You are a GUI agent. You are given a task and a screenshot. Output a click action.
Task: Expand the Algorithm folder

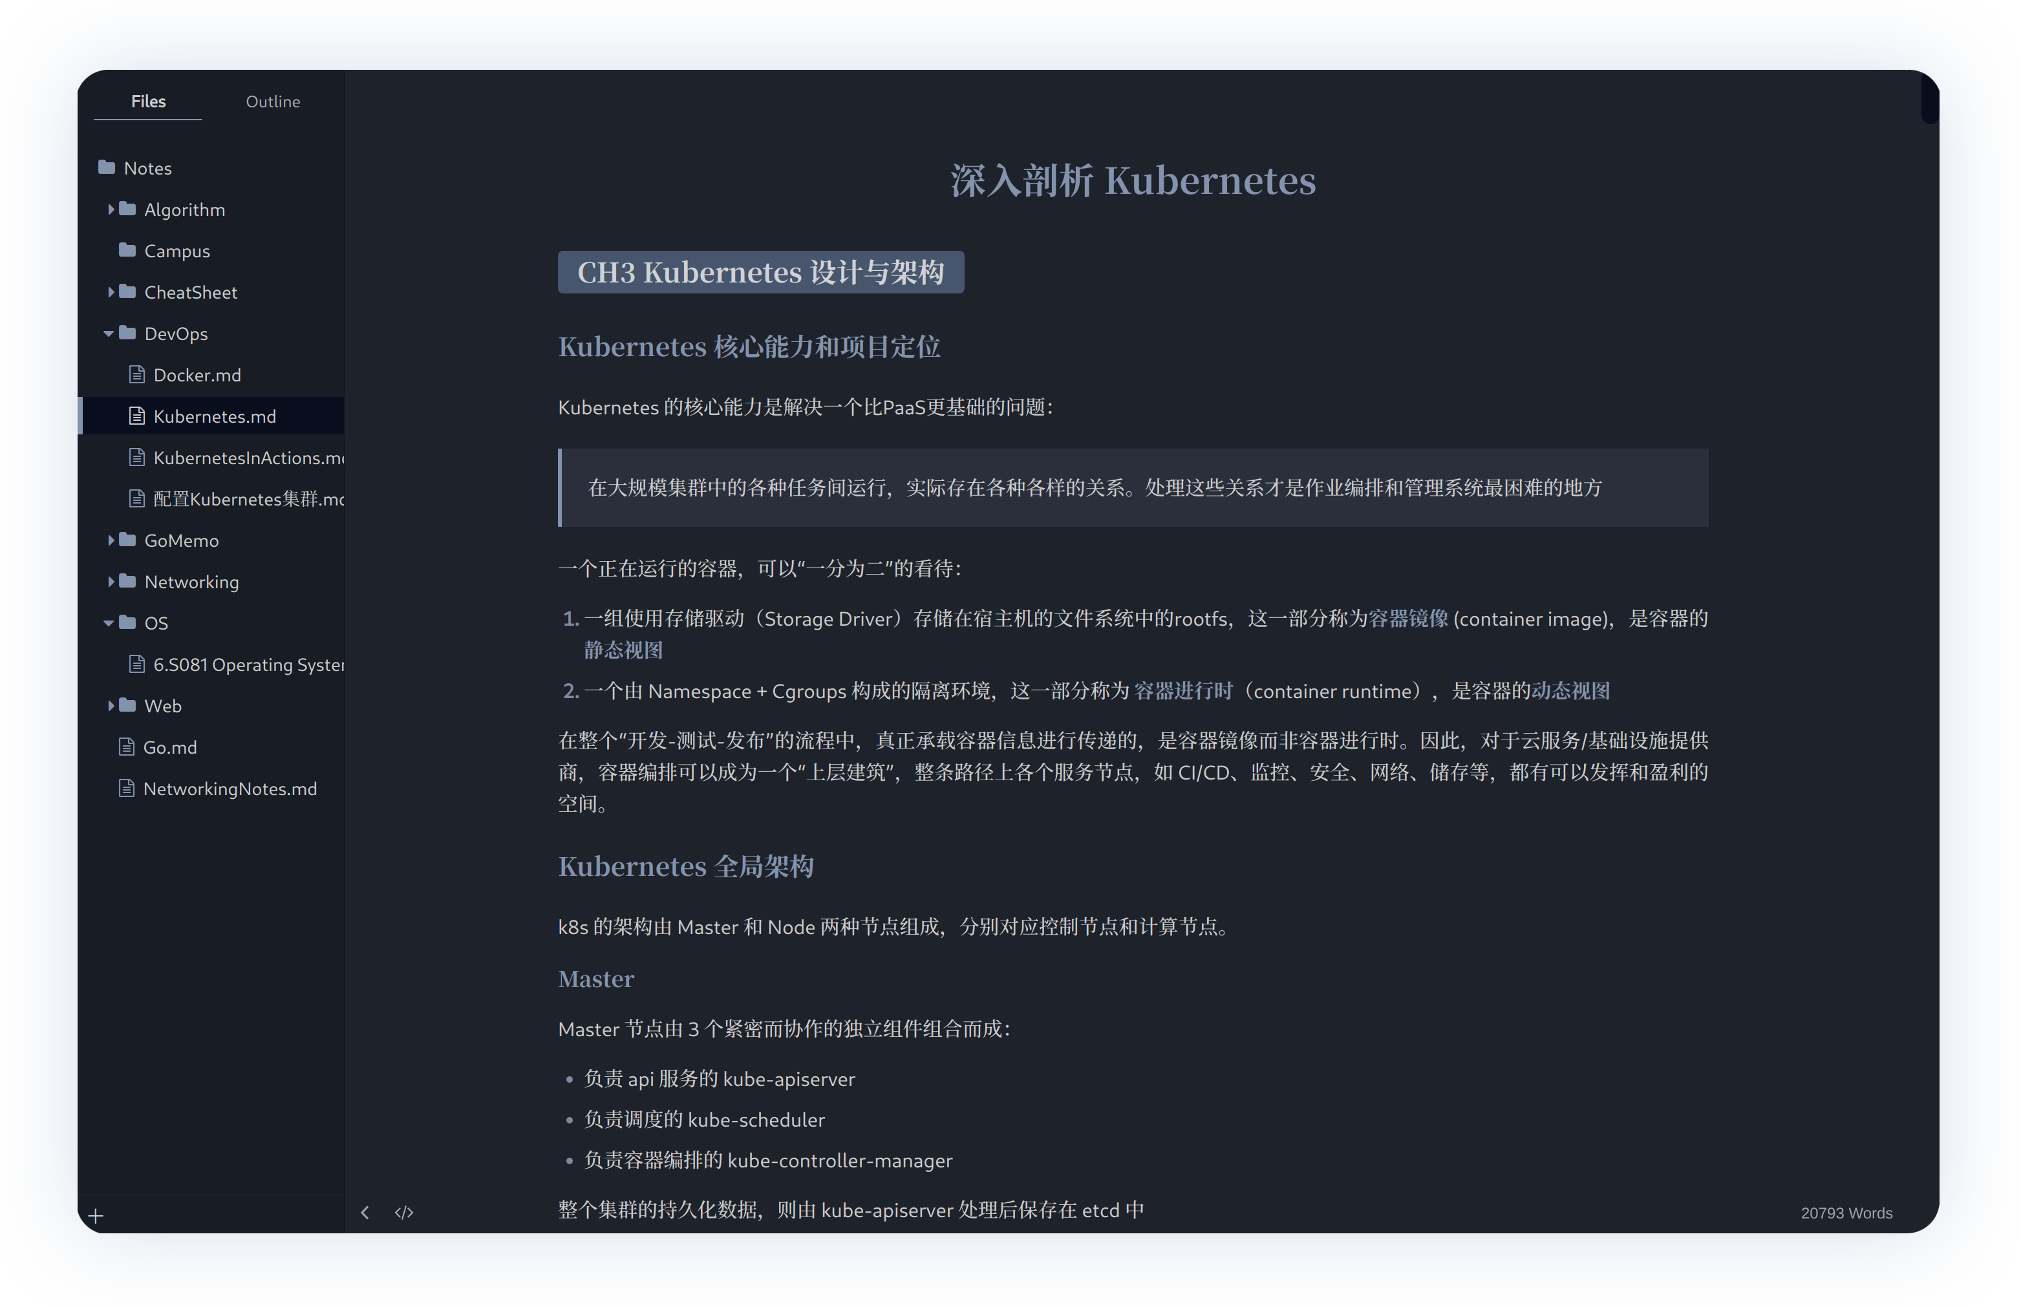click(x=111, y=209)
